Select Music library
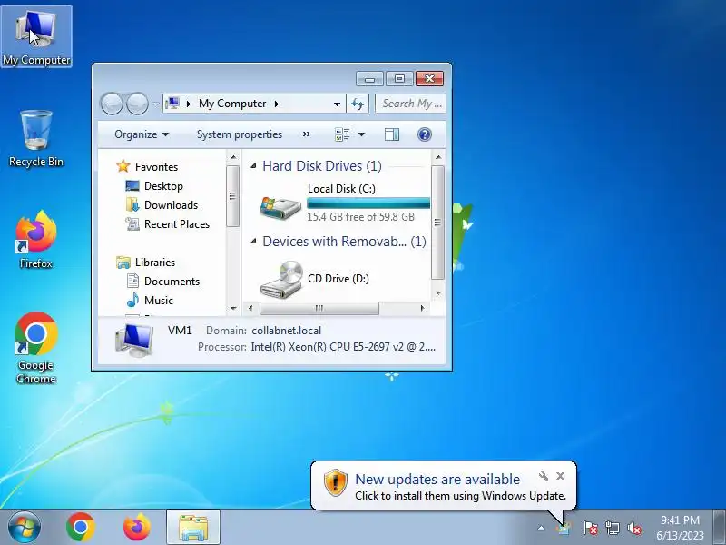 coord(150,301)
